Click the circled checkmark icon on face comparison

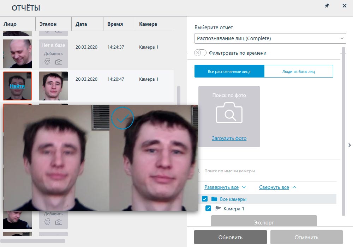[x=122, y=118]
